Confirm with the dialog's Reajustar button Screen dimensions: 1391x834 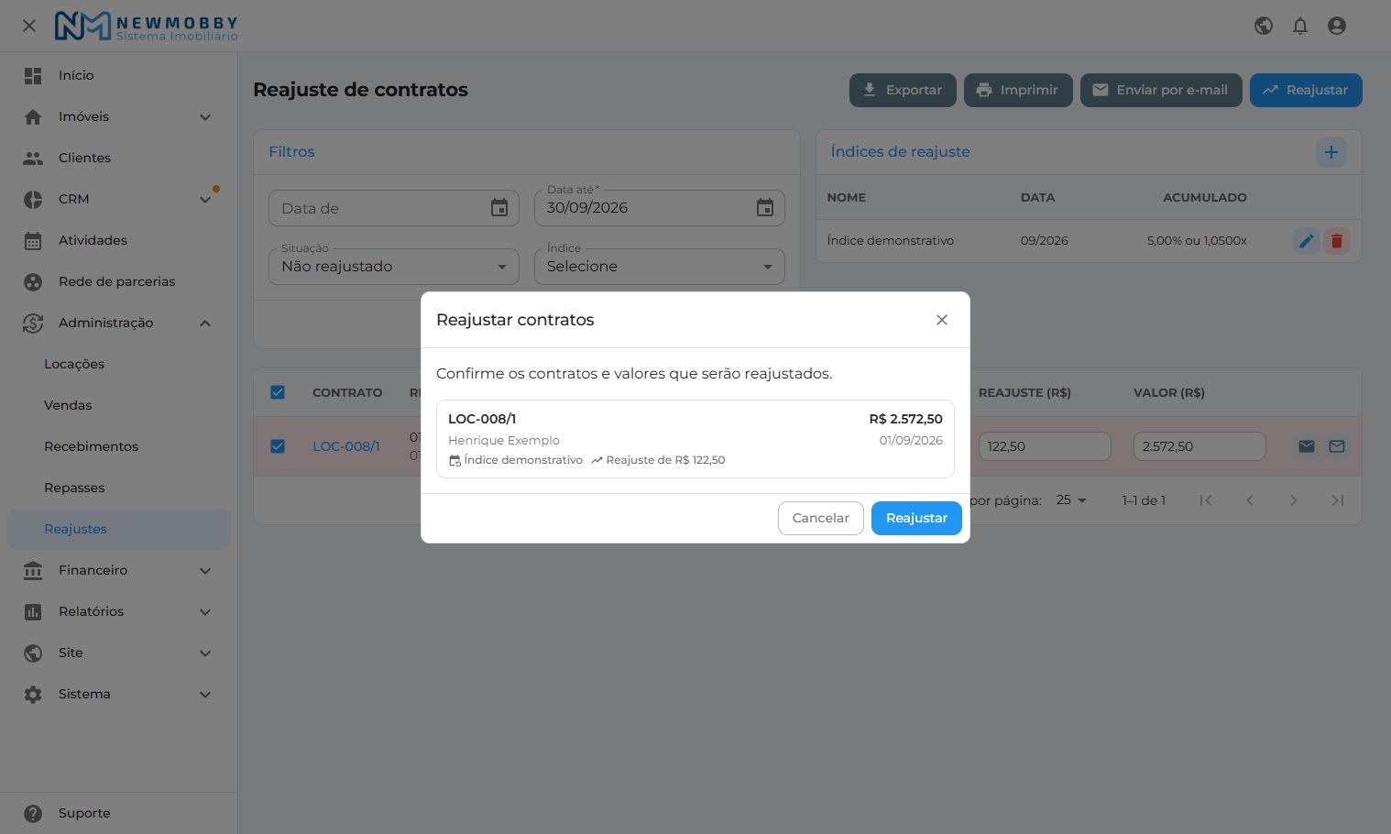pyautogui.click(x=916, y=518)
